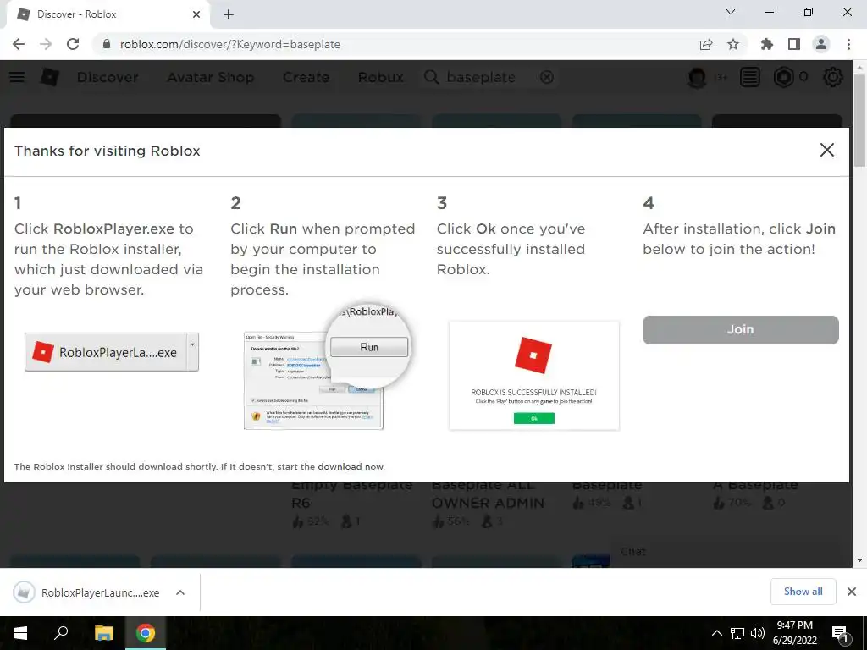The width and height of the screenshot is (867, 650).
Task: Click 'Baseplate ALL OWNER ADMIN' game title
Action: coord(488,493)
